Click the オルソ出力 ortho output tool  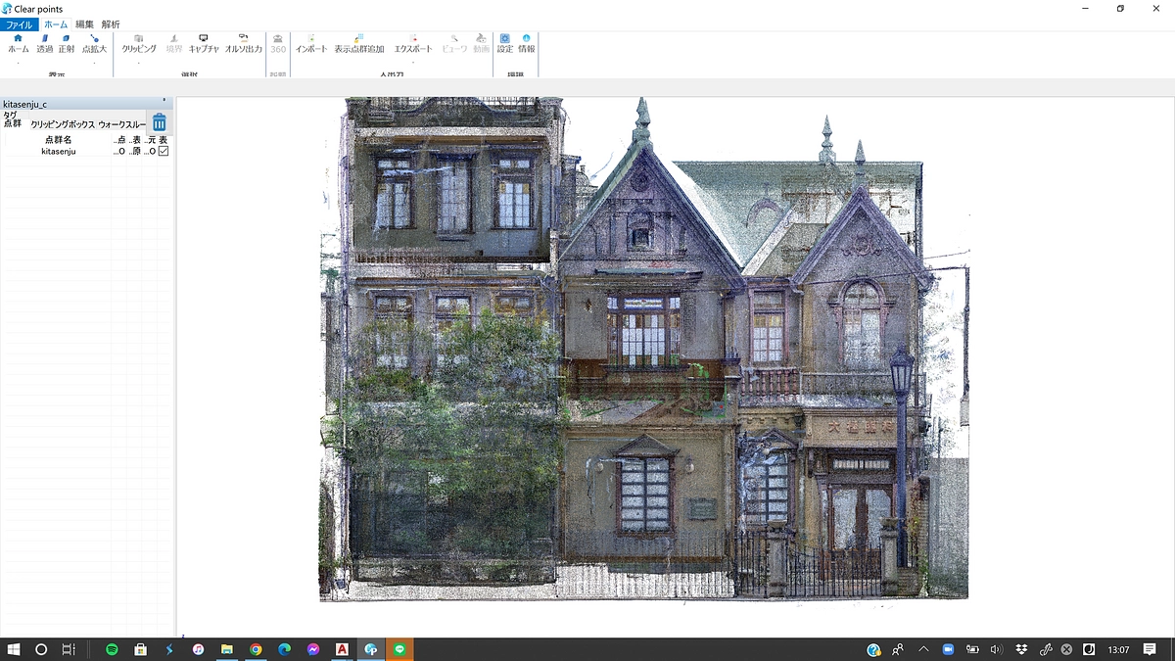[x=244, y=43]
